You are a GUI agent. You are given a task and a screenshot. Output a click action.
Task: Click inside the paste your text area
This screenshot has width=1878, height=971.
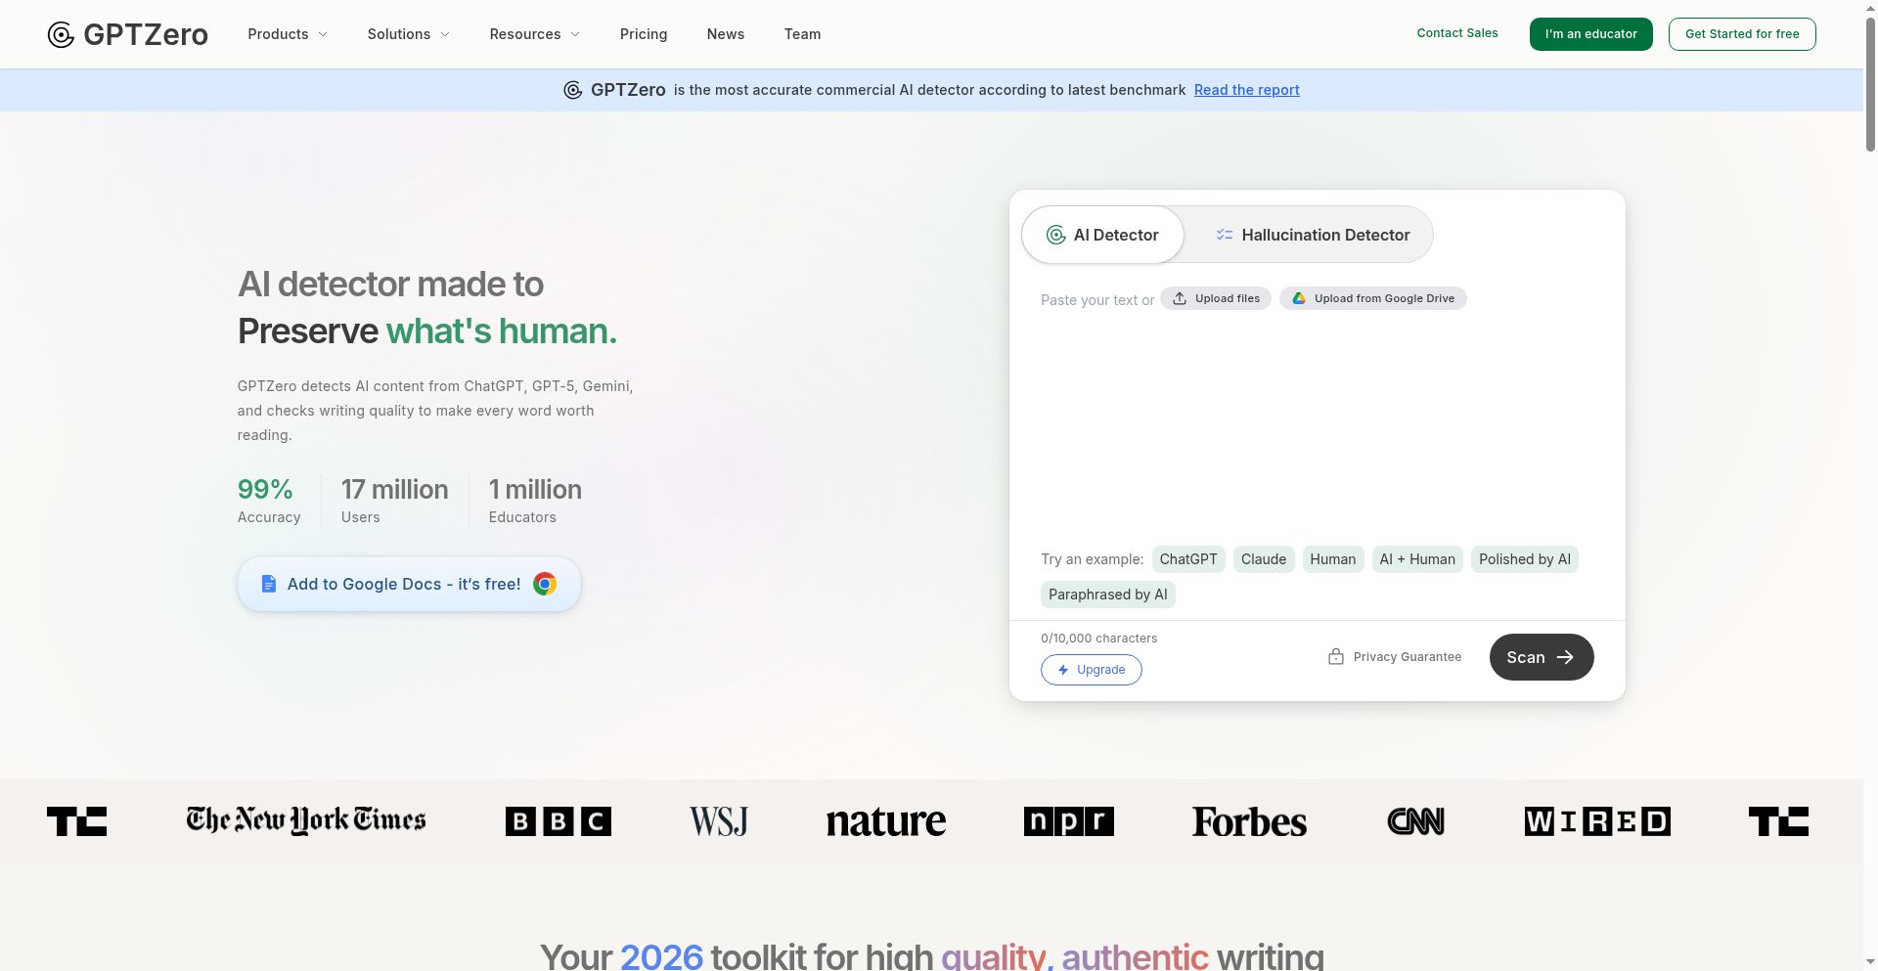pos(1316,420)
